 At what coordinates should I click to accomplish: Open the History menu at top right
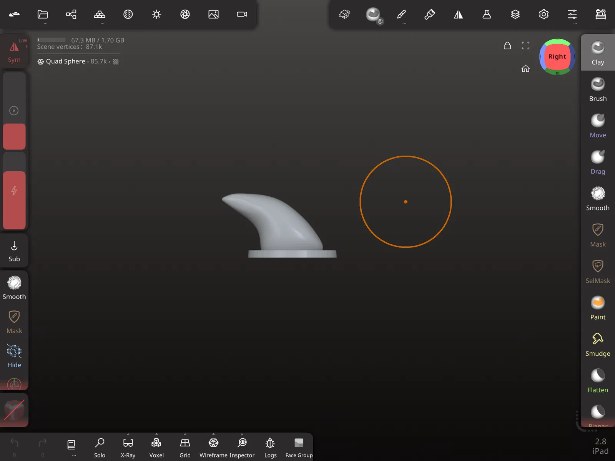(600, 15)
